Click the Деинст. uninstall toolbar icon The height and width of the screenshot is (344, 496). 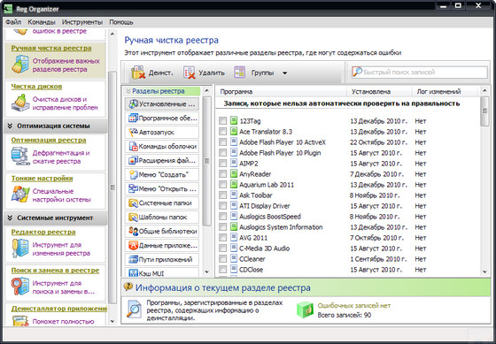click(x=138, y=73)
